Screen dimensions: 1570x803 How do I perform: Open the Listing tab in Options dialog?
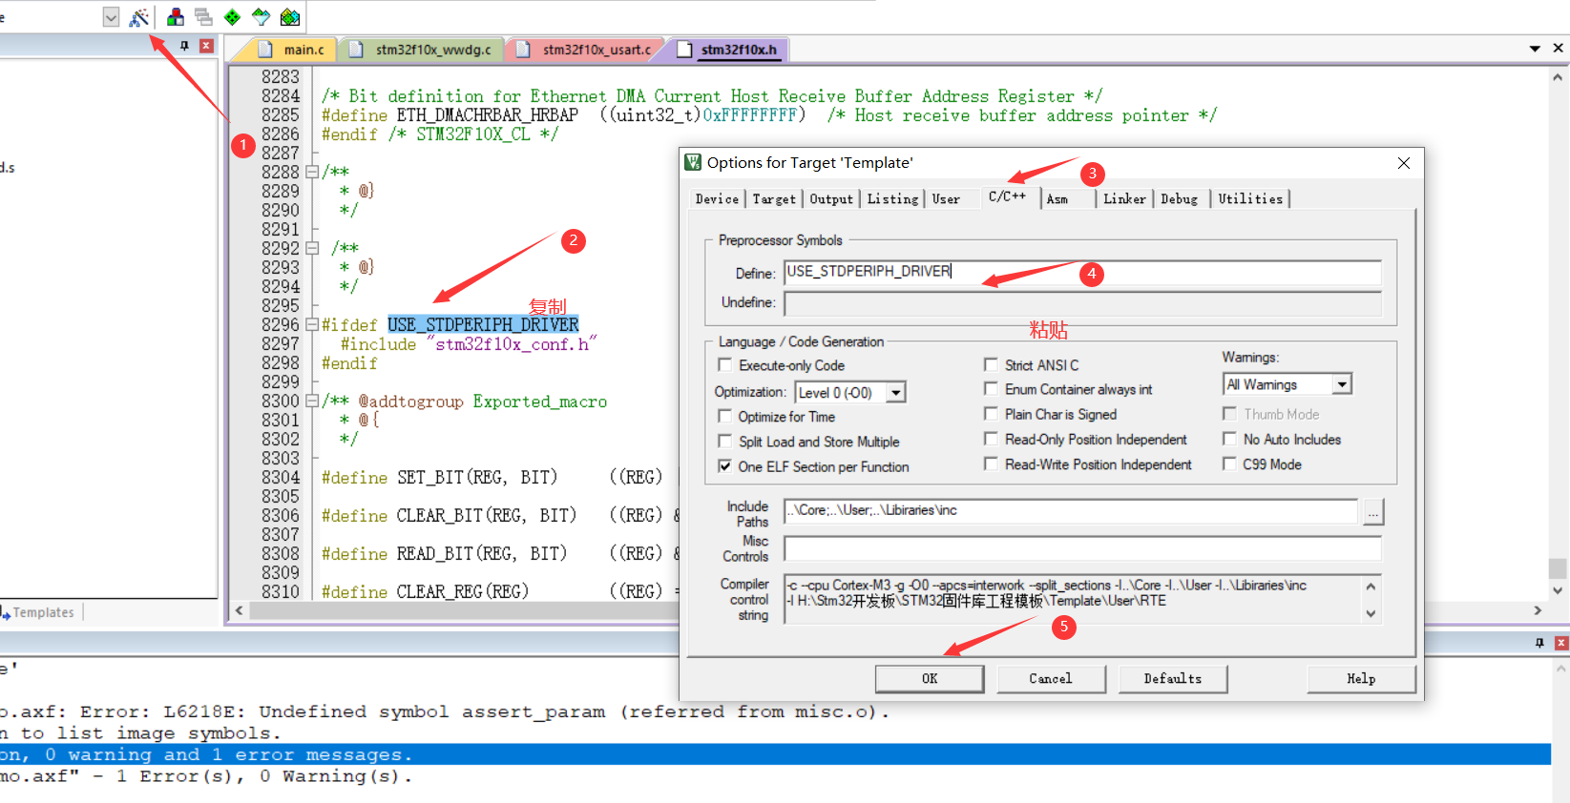(x=892, y=198)
